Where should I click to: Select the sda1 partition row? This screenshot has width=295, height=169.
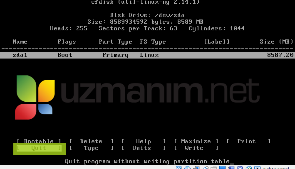point(147,55)
